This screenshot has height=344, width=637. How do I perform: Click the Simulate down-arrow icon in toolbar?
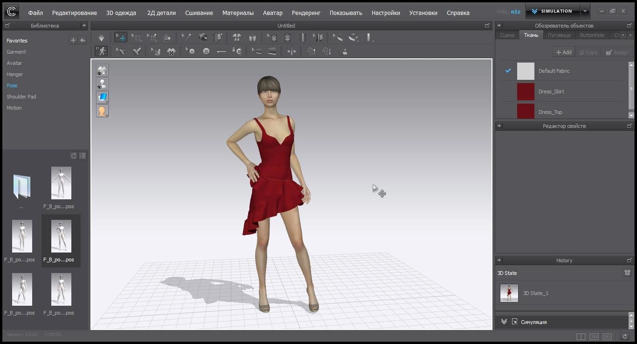(101, 38)
